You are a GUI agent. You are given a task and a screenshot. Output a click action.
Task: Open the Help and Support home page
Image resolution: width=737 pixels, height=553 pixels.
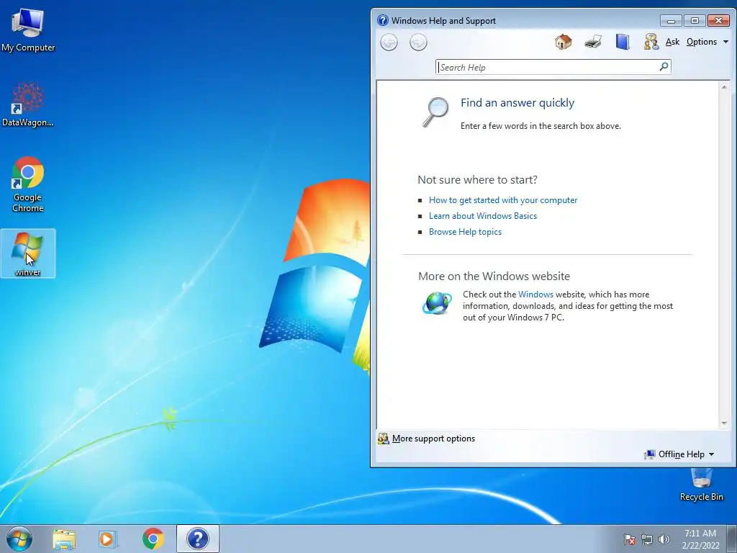coord(563,42)
